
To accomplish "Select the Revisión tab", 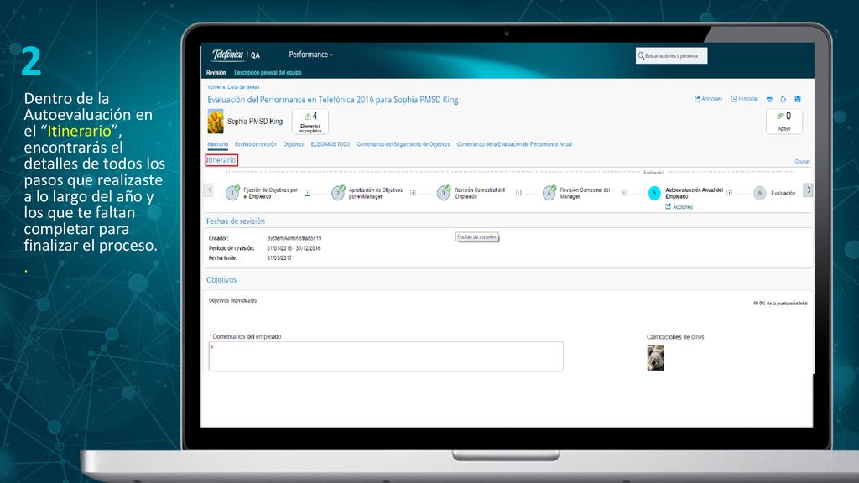I will tap(216, 73).
